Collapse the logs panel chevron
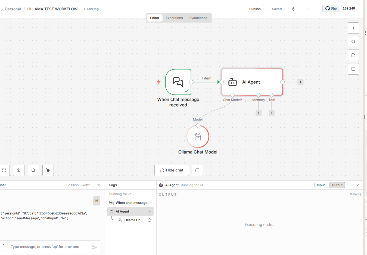 [x=358, y=185]
